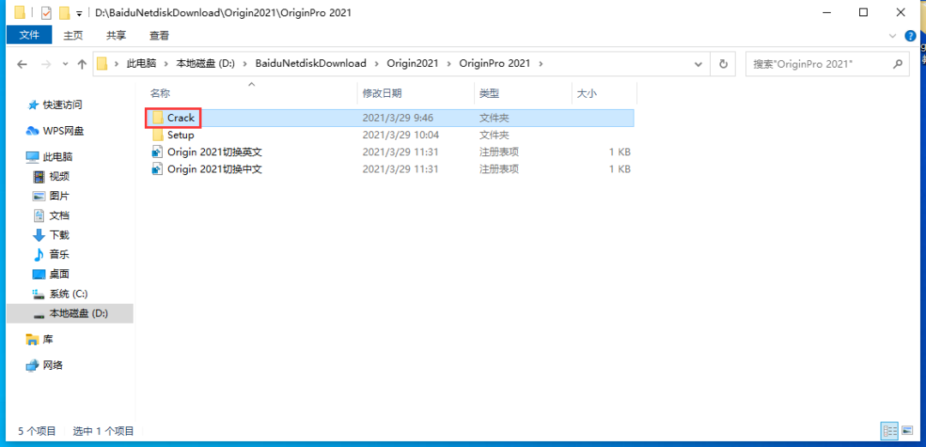Click the properties icon in quick access toolbar
Viewport: 926px width, 447px height.
(x=46, y=13)
